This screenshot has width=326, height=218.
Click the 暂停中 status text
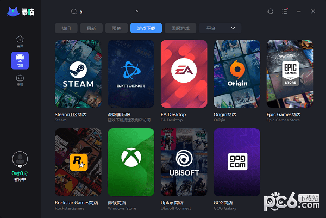tap(20, 179)
